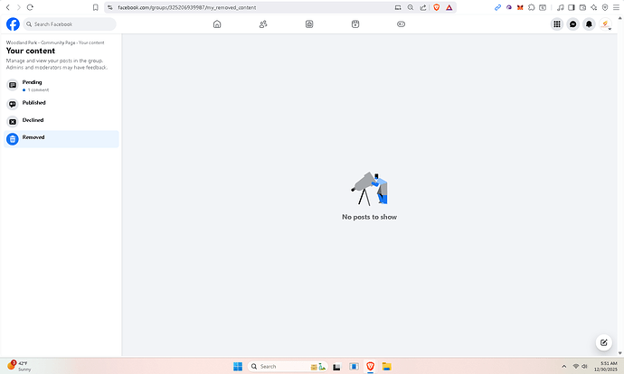Screen dimensions: 624x374
Task: Open the Gaming icon in top navigation
Action: [402, 24]
